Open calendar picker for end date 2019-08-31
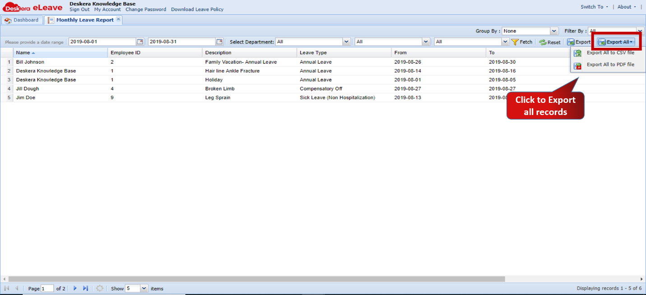Viewport: 646px width, 295px height. point(219,41)
